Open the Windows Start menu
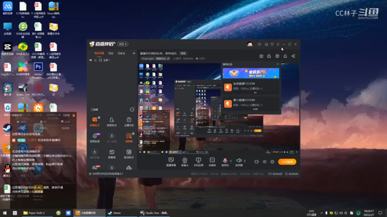Image resolution: width=387 pixels, height=217 pixels. (5, 213)
